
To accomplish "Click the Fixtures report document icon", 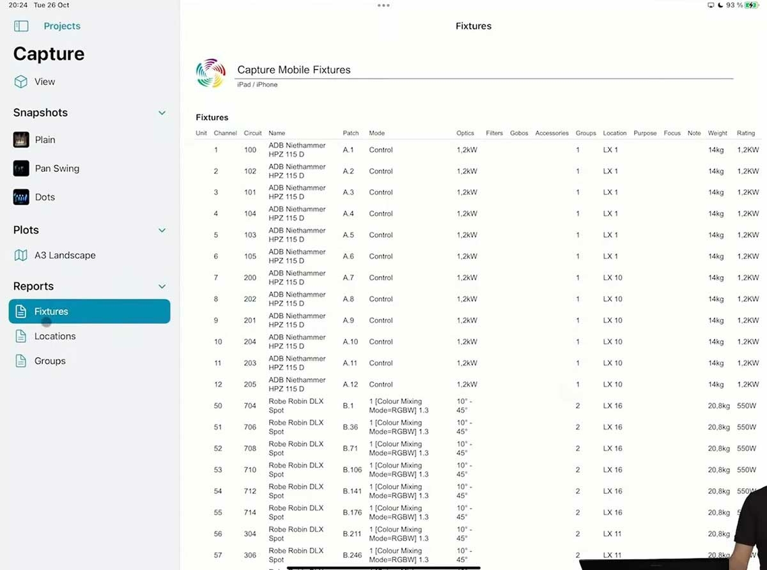I will pyautogui.click(x=21, y=312).
